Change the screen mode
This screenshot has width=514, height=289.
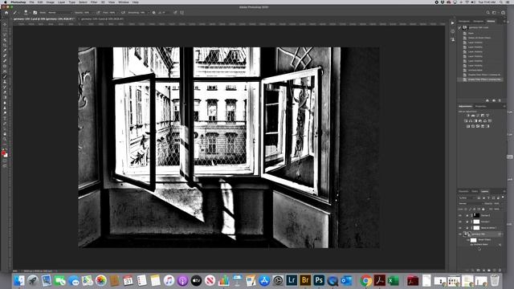5,166
